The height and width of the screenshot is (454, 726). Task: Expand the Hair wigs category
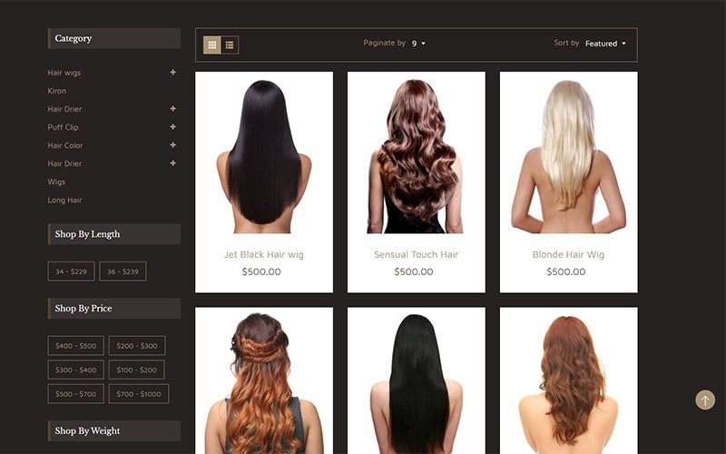pos(172,73)
